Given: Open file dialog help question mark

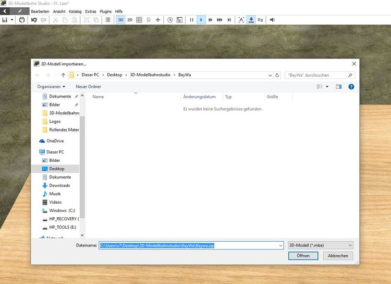Looking at the screenshot, I should click(351, 87).
